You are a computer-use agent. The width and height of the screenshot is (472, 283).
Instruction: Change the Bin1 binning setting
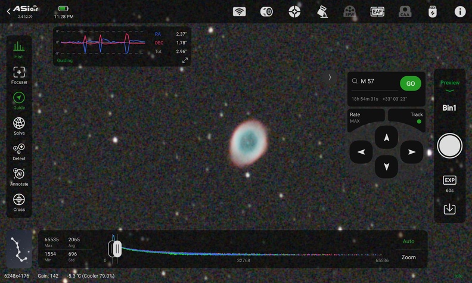[449, 108]
